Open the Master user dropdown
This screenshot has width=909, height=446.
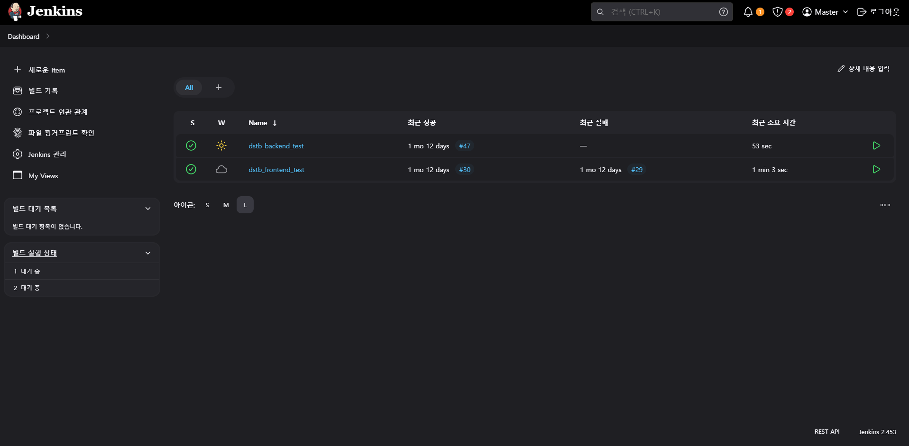click(x=825, y=12)
